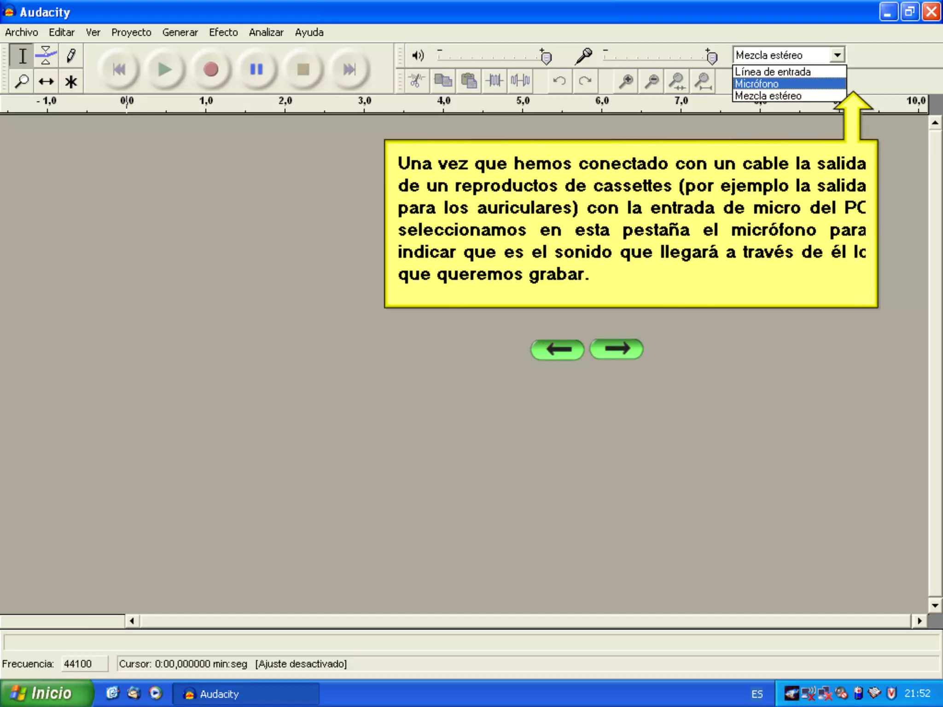Click the green back arrow button
The image size is (943, 707).
point(557,349)
